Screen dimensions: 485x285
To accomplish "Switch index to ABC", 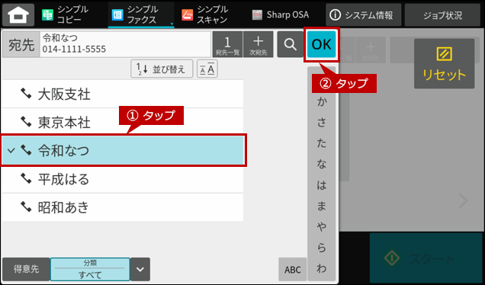I will point(293,269).
